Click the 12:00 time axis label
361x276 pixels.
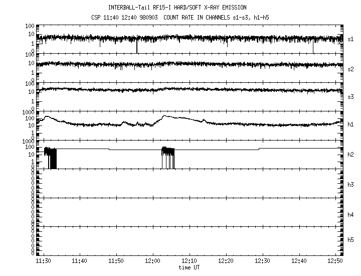tap(153, 261)
